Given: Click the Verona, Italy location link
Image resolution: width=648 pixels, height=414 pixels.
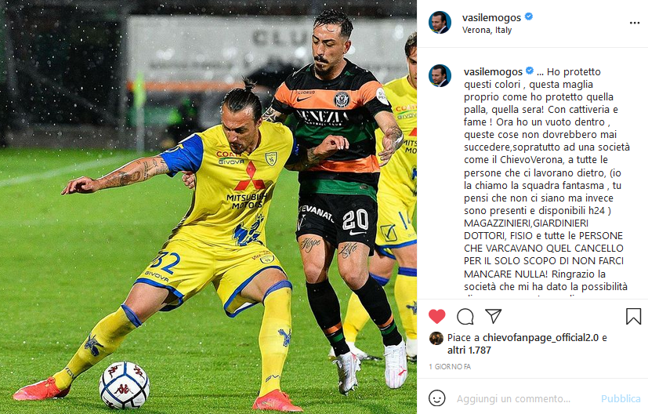Looking at the screenshot, I should tap(487, 31).
